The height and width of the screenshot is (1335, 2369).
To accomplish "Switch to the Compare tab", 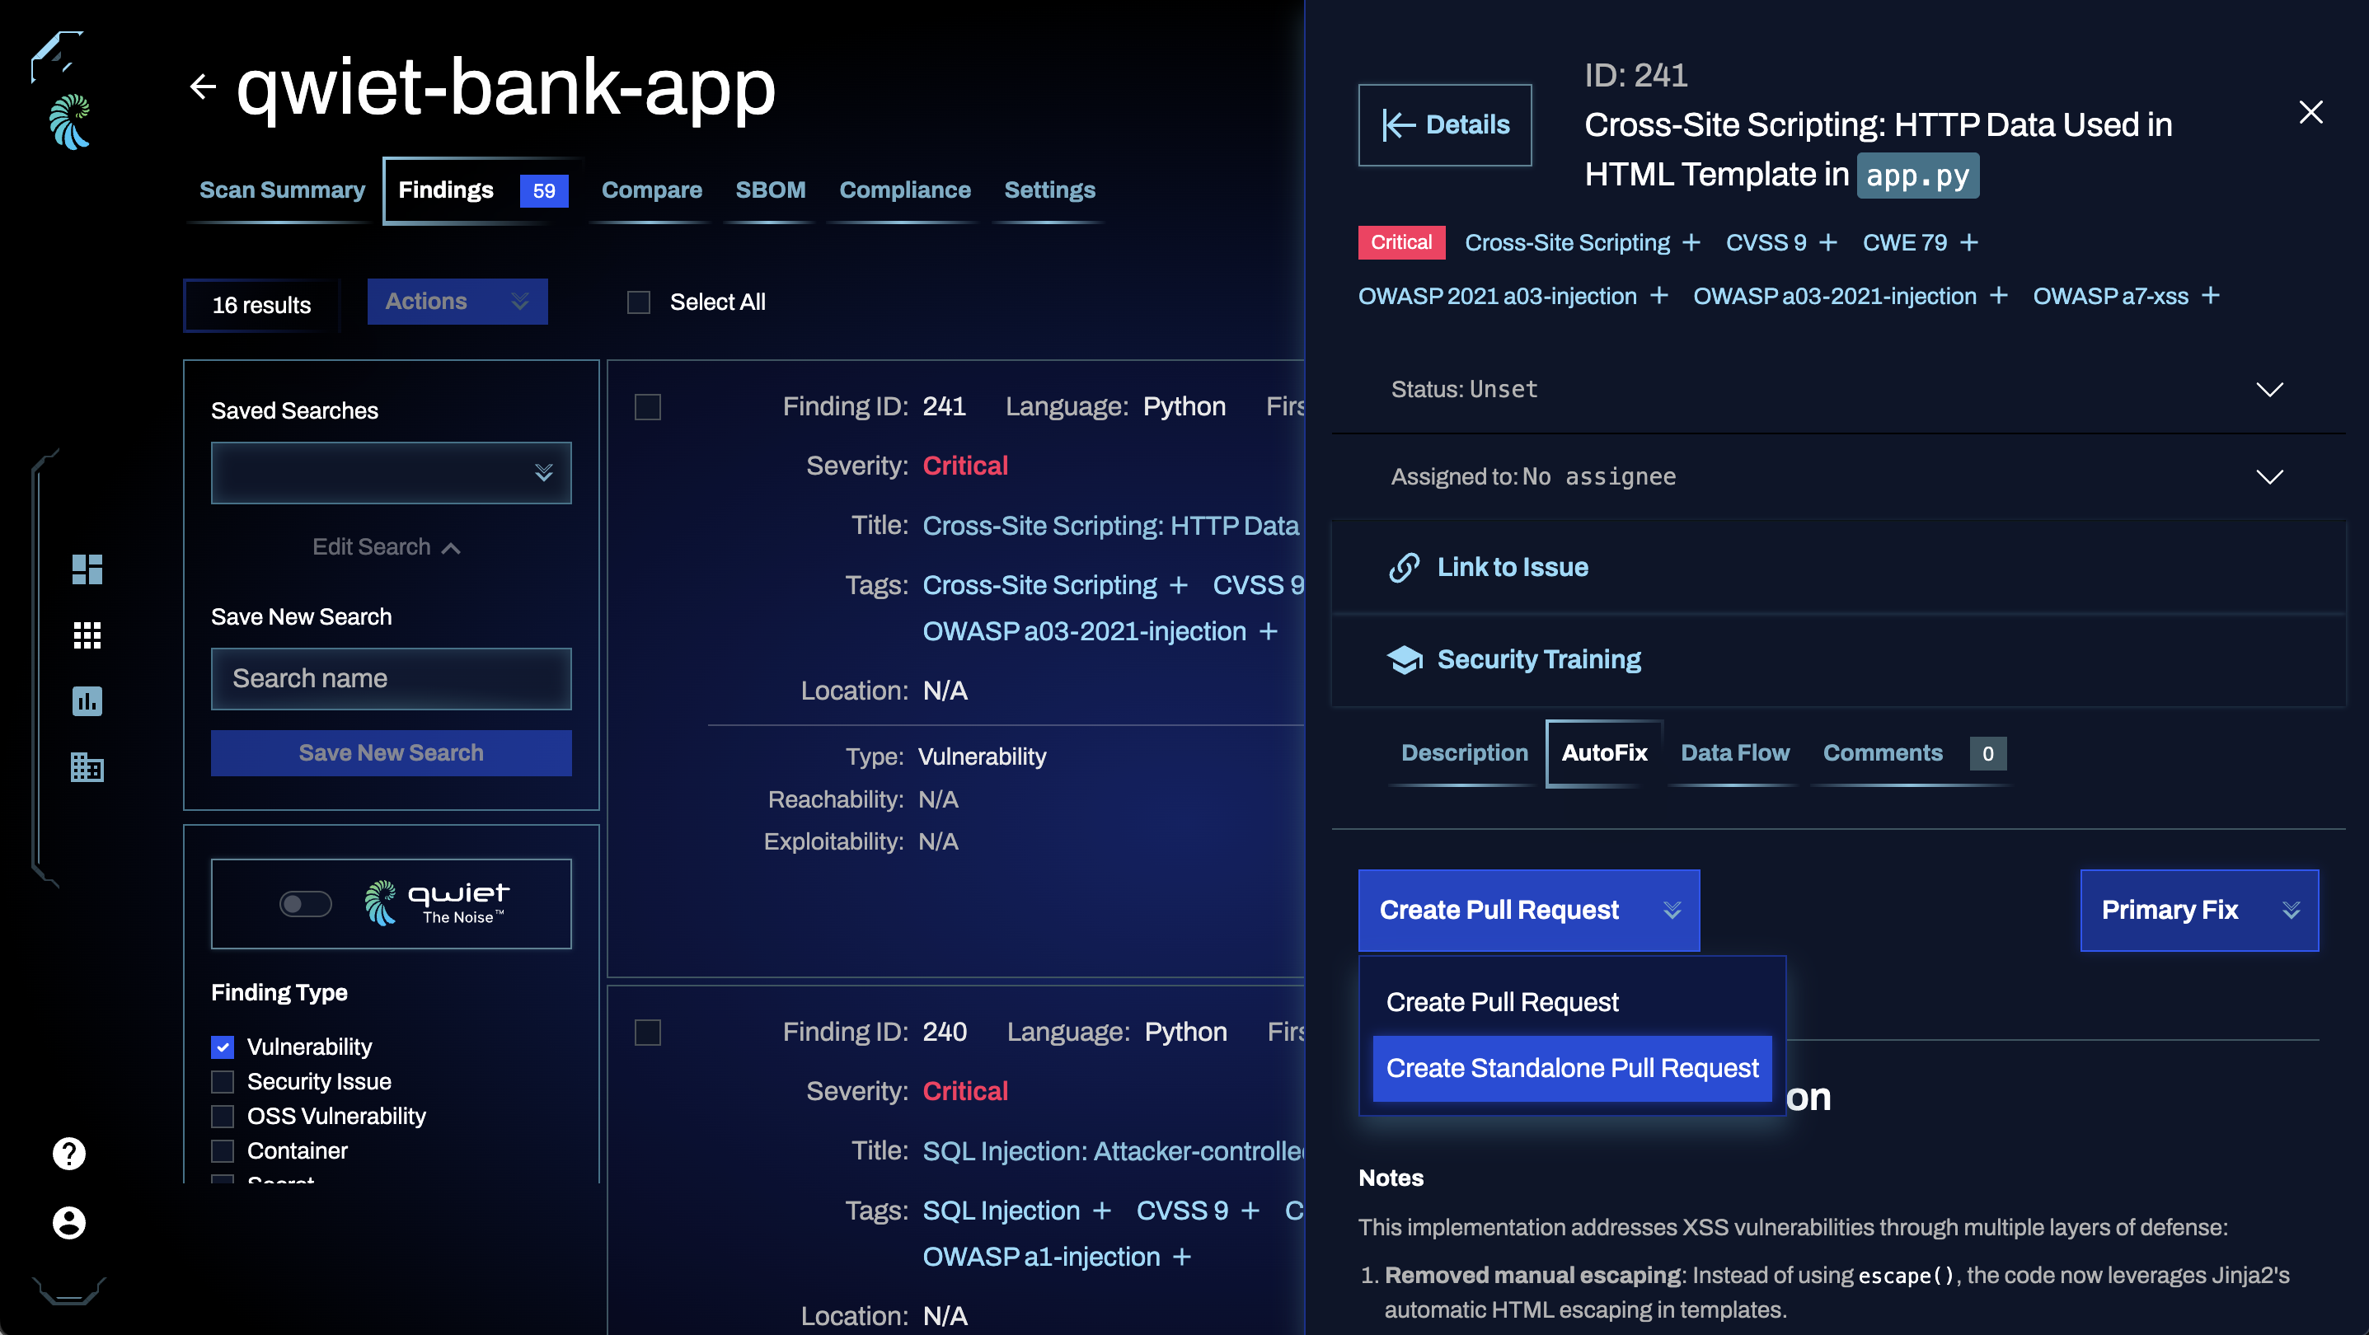I will (x=651, y=190).
